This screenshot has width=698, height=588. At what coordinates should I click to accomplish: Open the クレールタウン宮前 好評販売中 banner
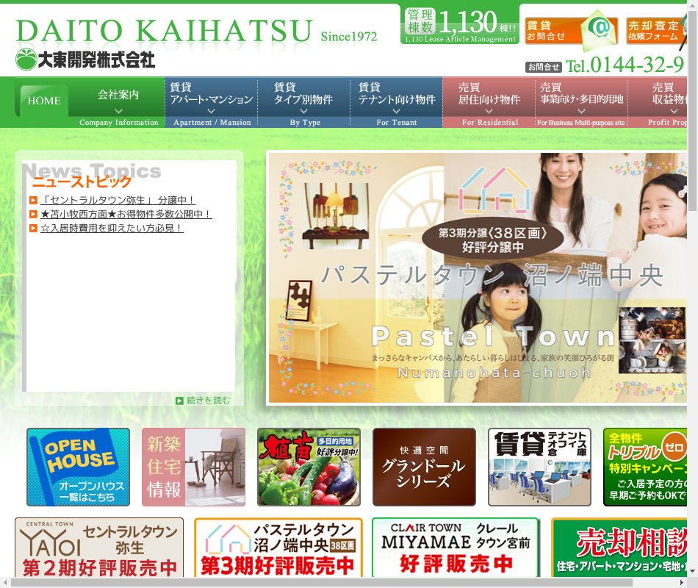coord(456,548)
